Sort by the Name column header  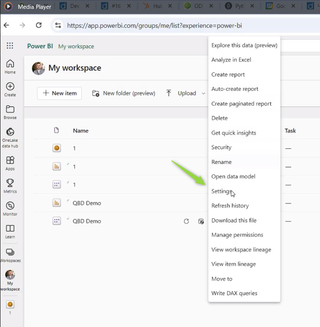pyautogui.click(x=81, y=131)
